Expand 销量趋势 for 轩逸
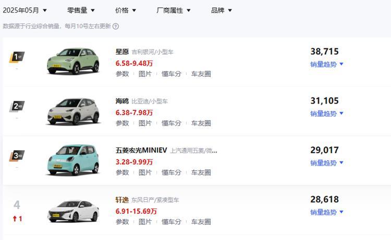This screenshot has height=240, width=391. click(327, 212)
